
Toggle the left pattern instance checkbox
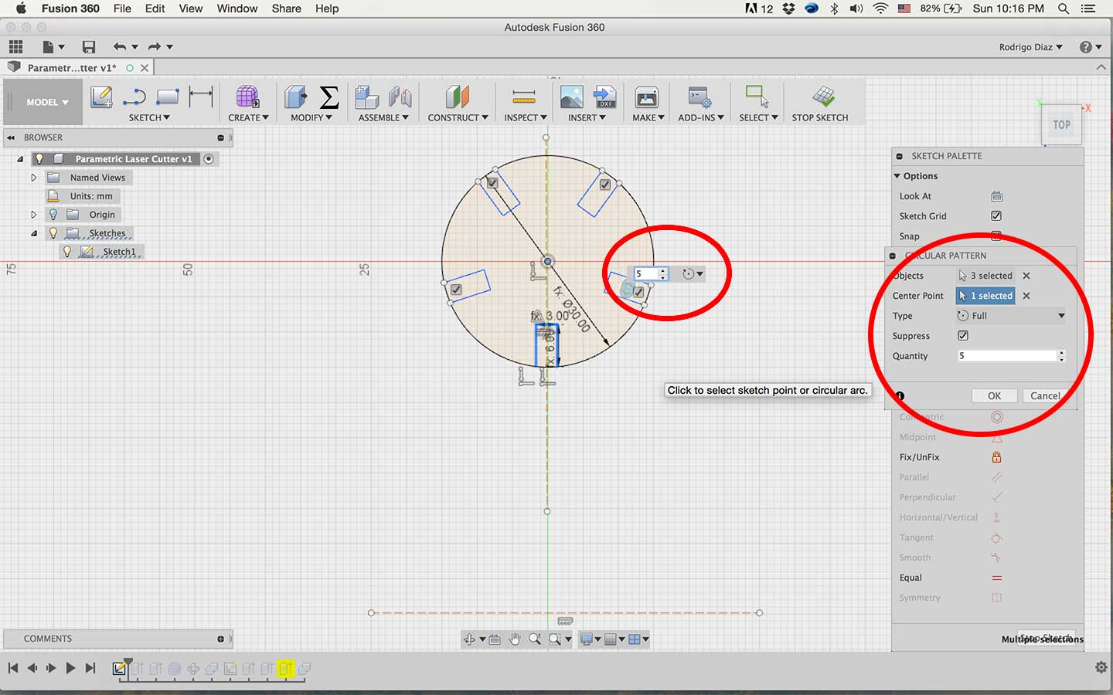pos(456,290)
